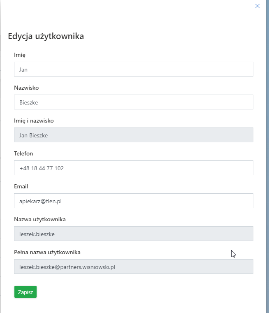This screenshot has width=269, height=313.
Task: Click the Nazwisko label text
Action: (x=26, y=88)
